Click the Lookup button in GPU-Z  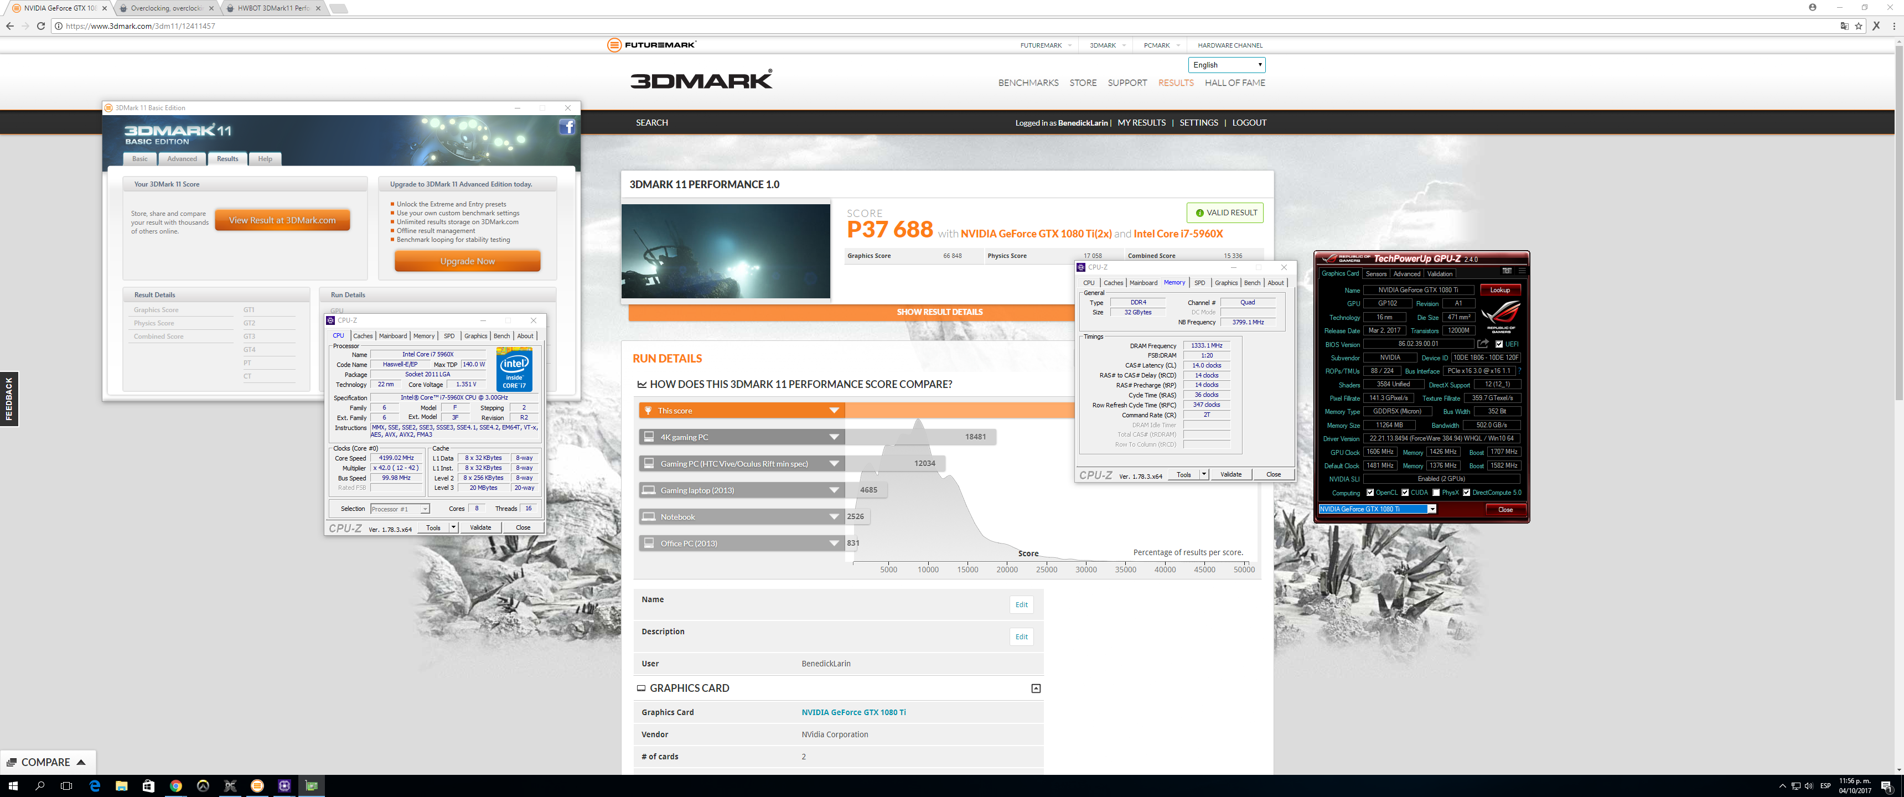pyautogui.click(x=1500, y=290)
